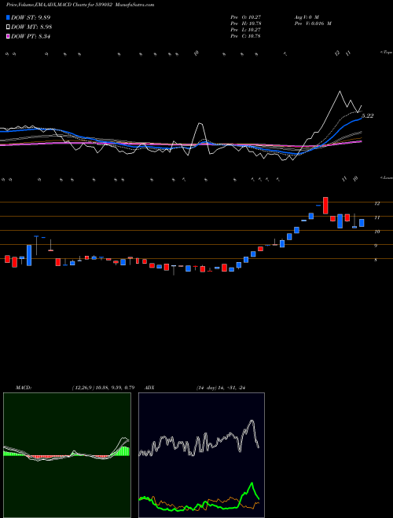Click the 'Pre O: 10.27' open value

point(246,17)
